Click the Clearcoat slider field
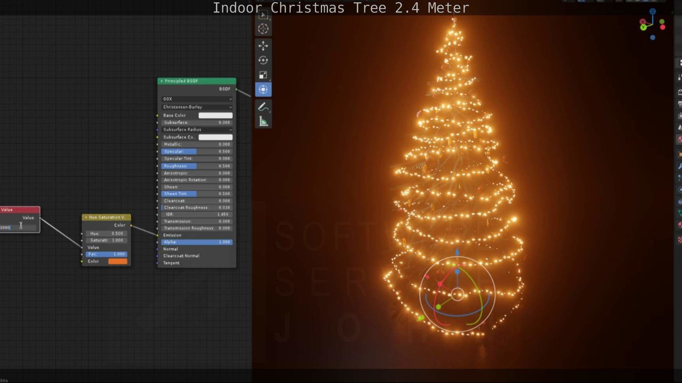 point(197,201)
